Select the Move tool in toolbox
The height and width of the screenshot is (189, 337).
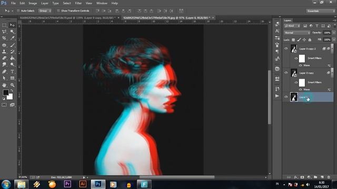click(x=12, y=25)
